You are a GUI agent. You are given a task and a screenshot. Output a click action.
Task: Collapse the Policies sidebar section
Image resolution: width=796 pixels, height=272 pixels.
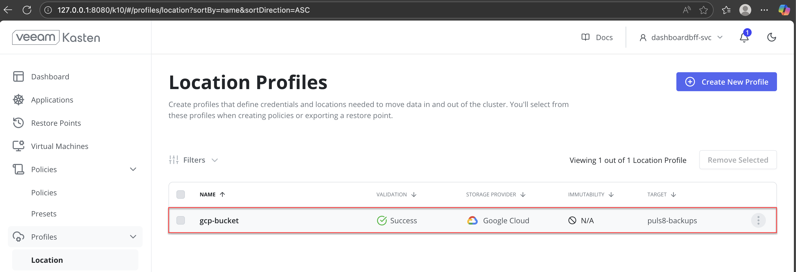[x=133, y=169]
